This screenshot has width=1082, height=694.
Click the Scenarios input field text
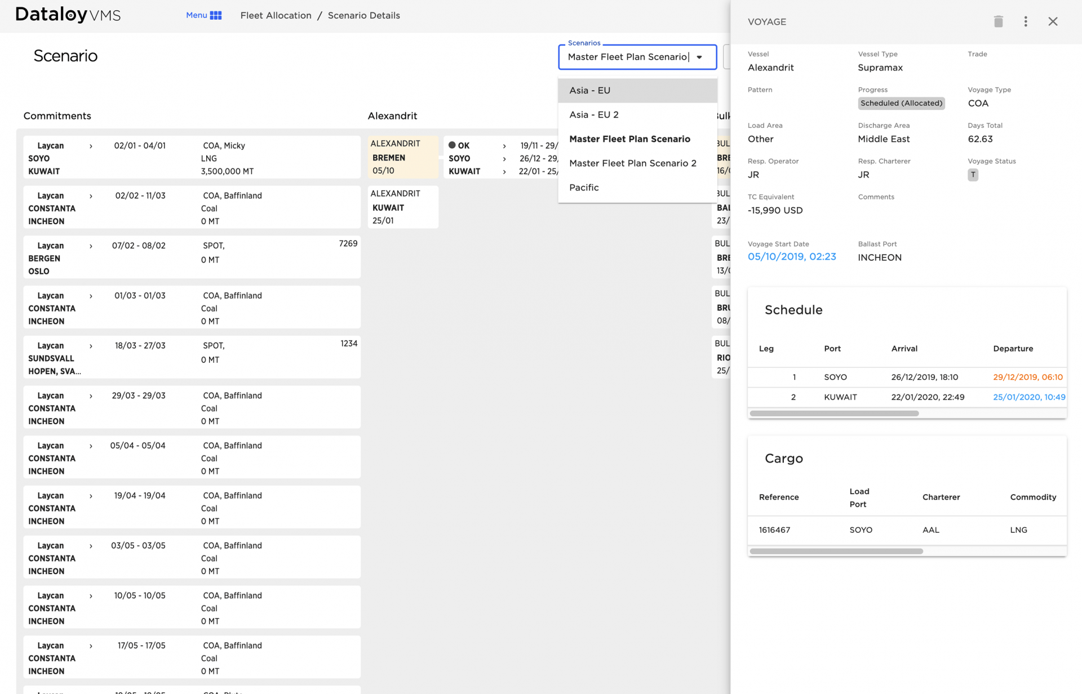click(627, 57)
